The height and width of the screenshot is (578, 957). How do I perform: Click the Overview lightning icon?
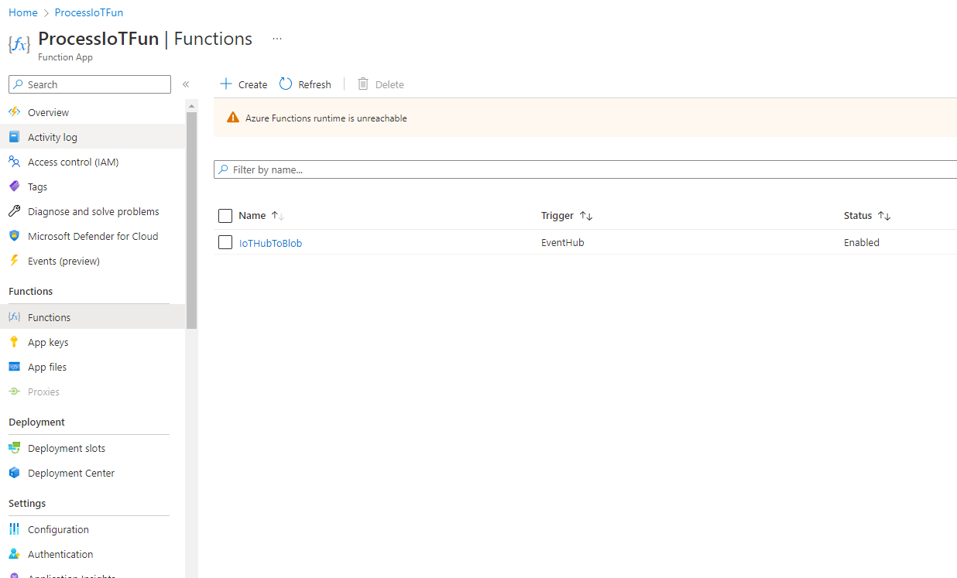pos(14,112)
